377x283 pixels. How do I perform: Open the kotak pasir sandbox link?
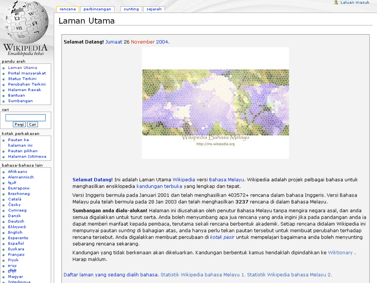pyautogui.click(x=222, y=237)
